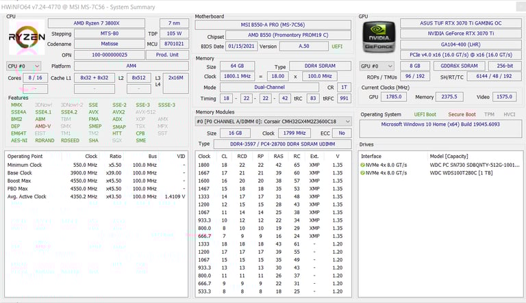Click the AMD-V feature label
Viewport: 526px width, 303px height.
coord(43,127)
